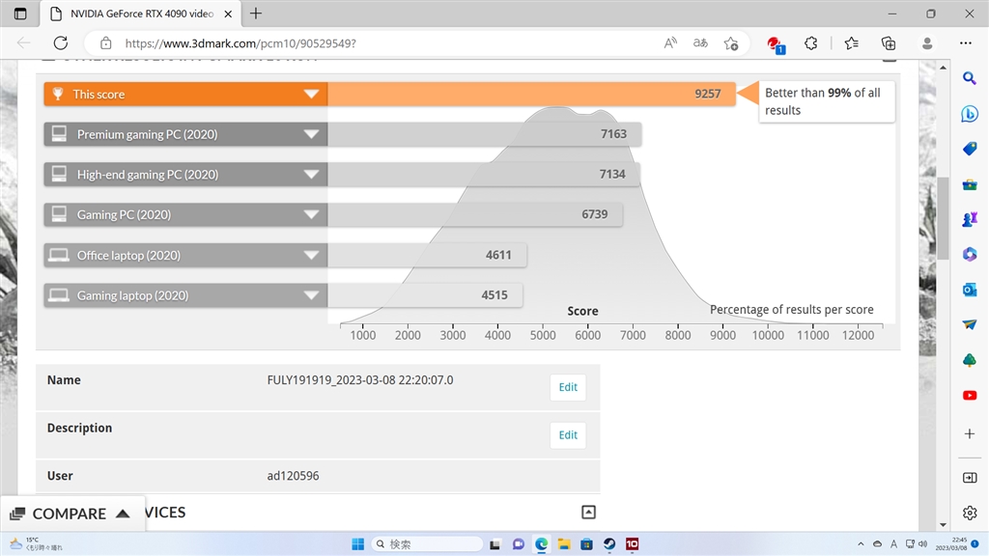Open weather widget showing 15°C
The image size is (989, 556).
pyautogui.click(x=37, y=544)
